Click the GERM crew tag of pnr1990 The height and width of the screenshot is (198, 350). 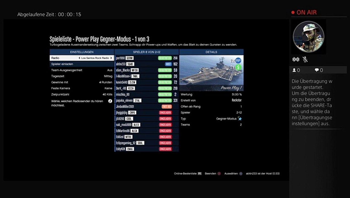point(130,58)
